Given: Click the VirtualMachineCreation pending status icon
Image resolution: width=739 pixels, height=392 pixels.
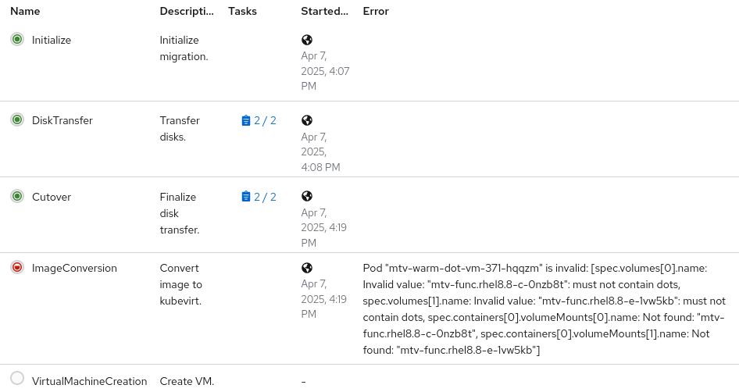Looking at the screenshot, I should [x=17, y=378].
